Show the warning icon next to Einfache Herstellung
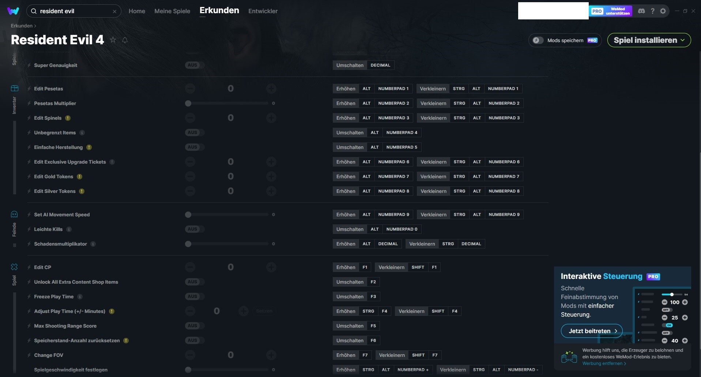701x377 pixels. pyautogui.click(x=89, y=147)
